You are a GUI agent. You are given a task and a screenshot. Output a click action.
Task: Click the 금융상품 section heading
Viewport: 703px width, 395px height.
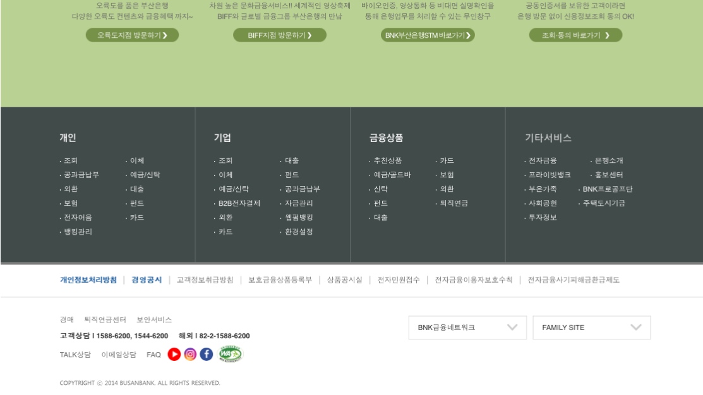pos(386,138)
